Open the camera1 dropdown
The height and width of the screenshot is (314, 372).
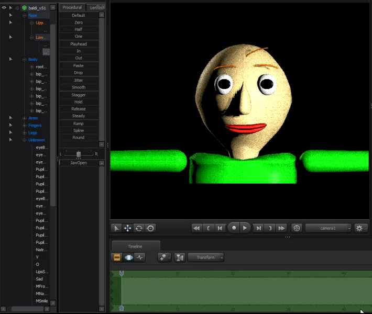coord(328,228)
